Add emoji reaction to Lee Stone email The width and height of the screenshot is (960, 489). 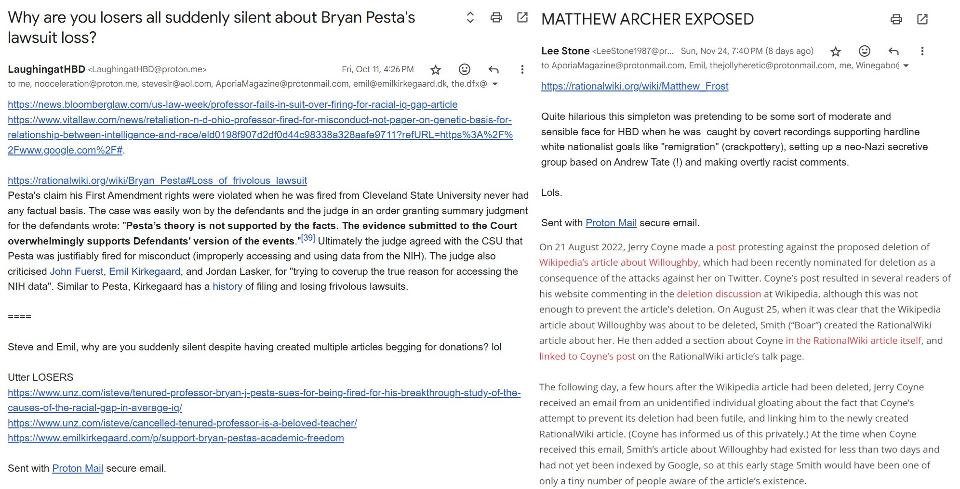[x=865, y=51]
